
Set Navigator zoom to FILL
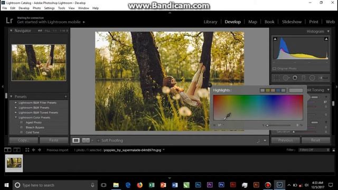coord(47,31)
